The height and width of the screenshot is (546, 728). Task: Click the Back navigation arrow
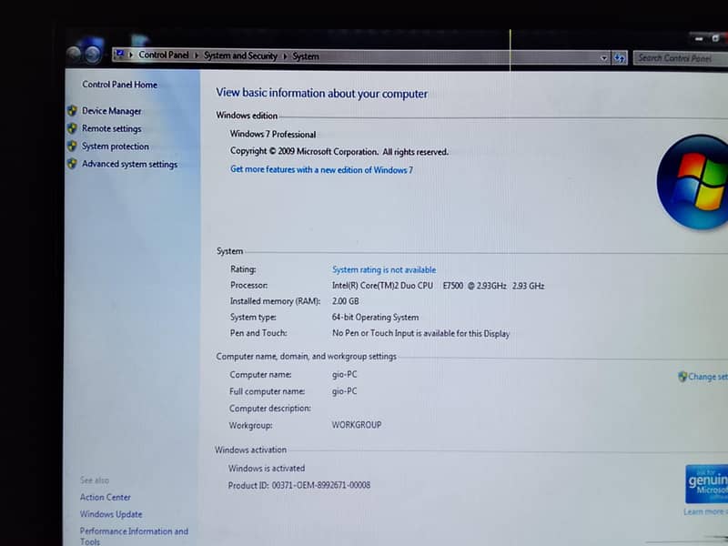[x=74, y=55]
